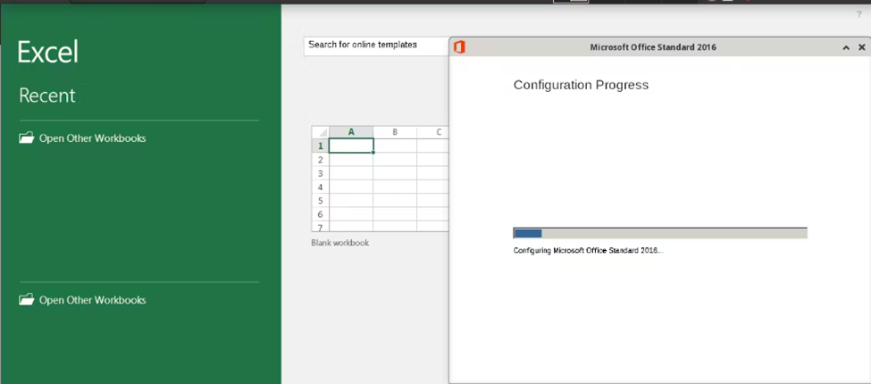Screen dimensions: 871x384
Task: Click the Configuration Progress bar
Action: (x=659, y=233)
